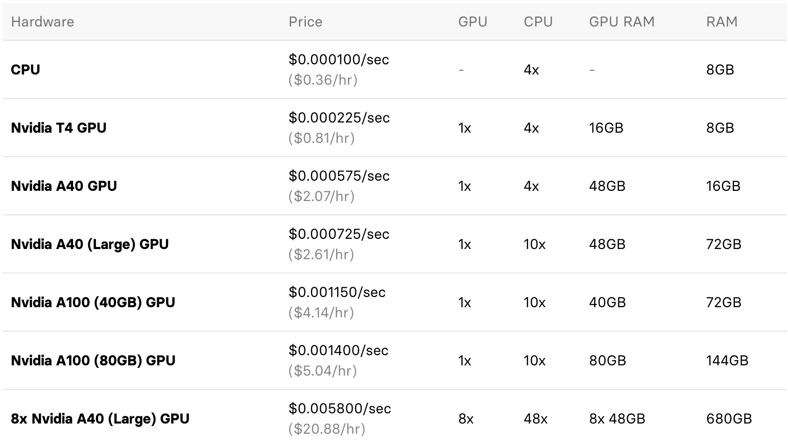Click the RAM column header
Screen dimensions: 788x447
tap(721, 22)
